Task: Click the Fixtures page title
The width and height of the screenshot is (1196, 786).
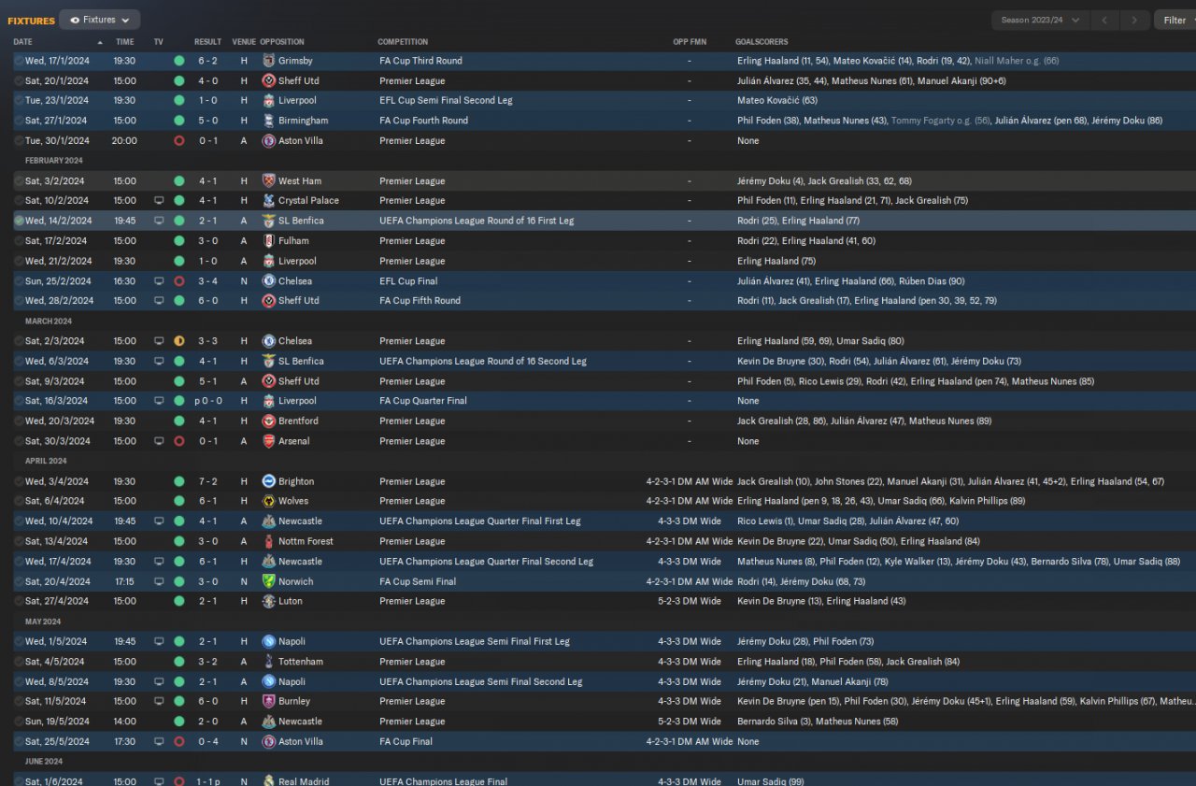Action: (x=31, y=21)
